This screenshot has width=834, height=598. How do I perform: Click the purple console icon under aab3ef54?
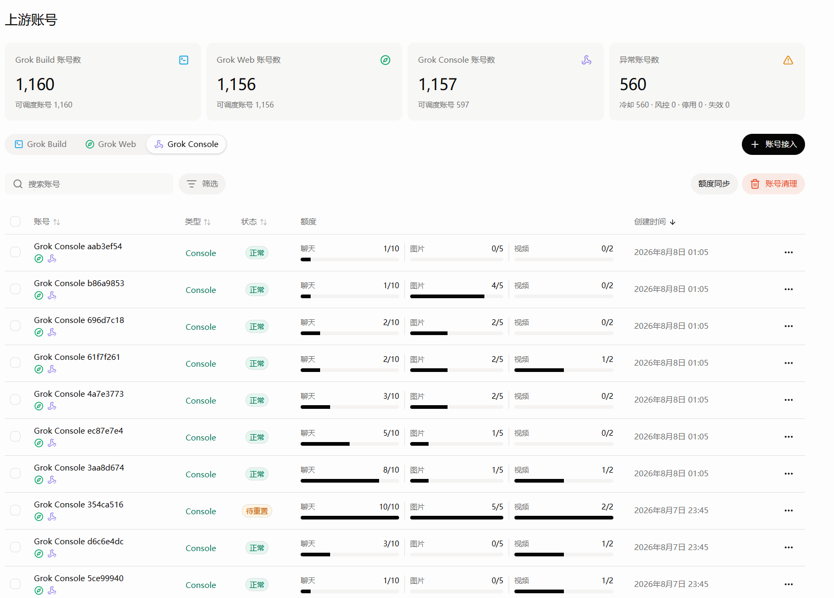click(x=52, y=259)
